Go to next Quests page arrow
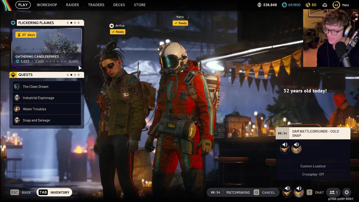 coord(79,75)
